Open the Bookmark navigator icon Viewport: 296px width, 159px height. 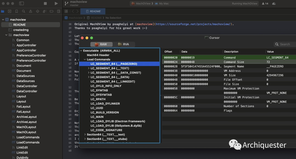point(17,11)
